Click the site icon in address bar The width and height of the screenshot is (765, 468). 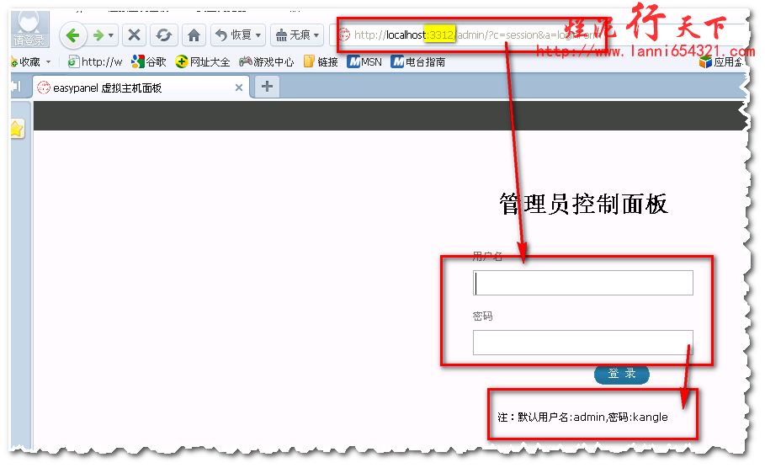pos(344,35)
